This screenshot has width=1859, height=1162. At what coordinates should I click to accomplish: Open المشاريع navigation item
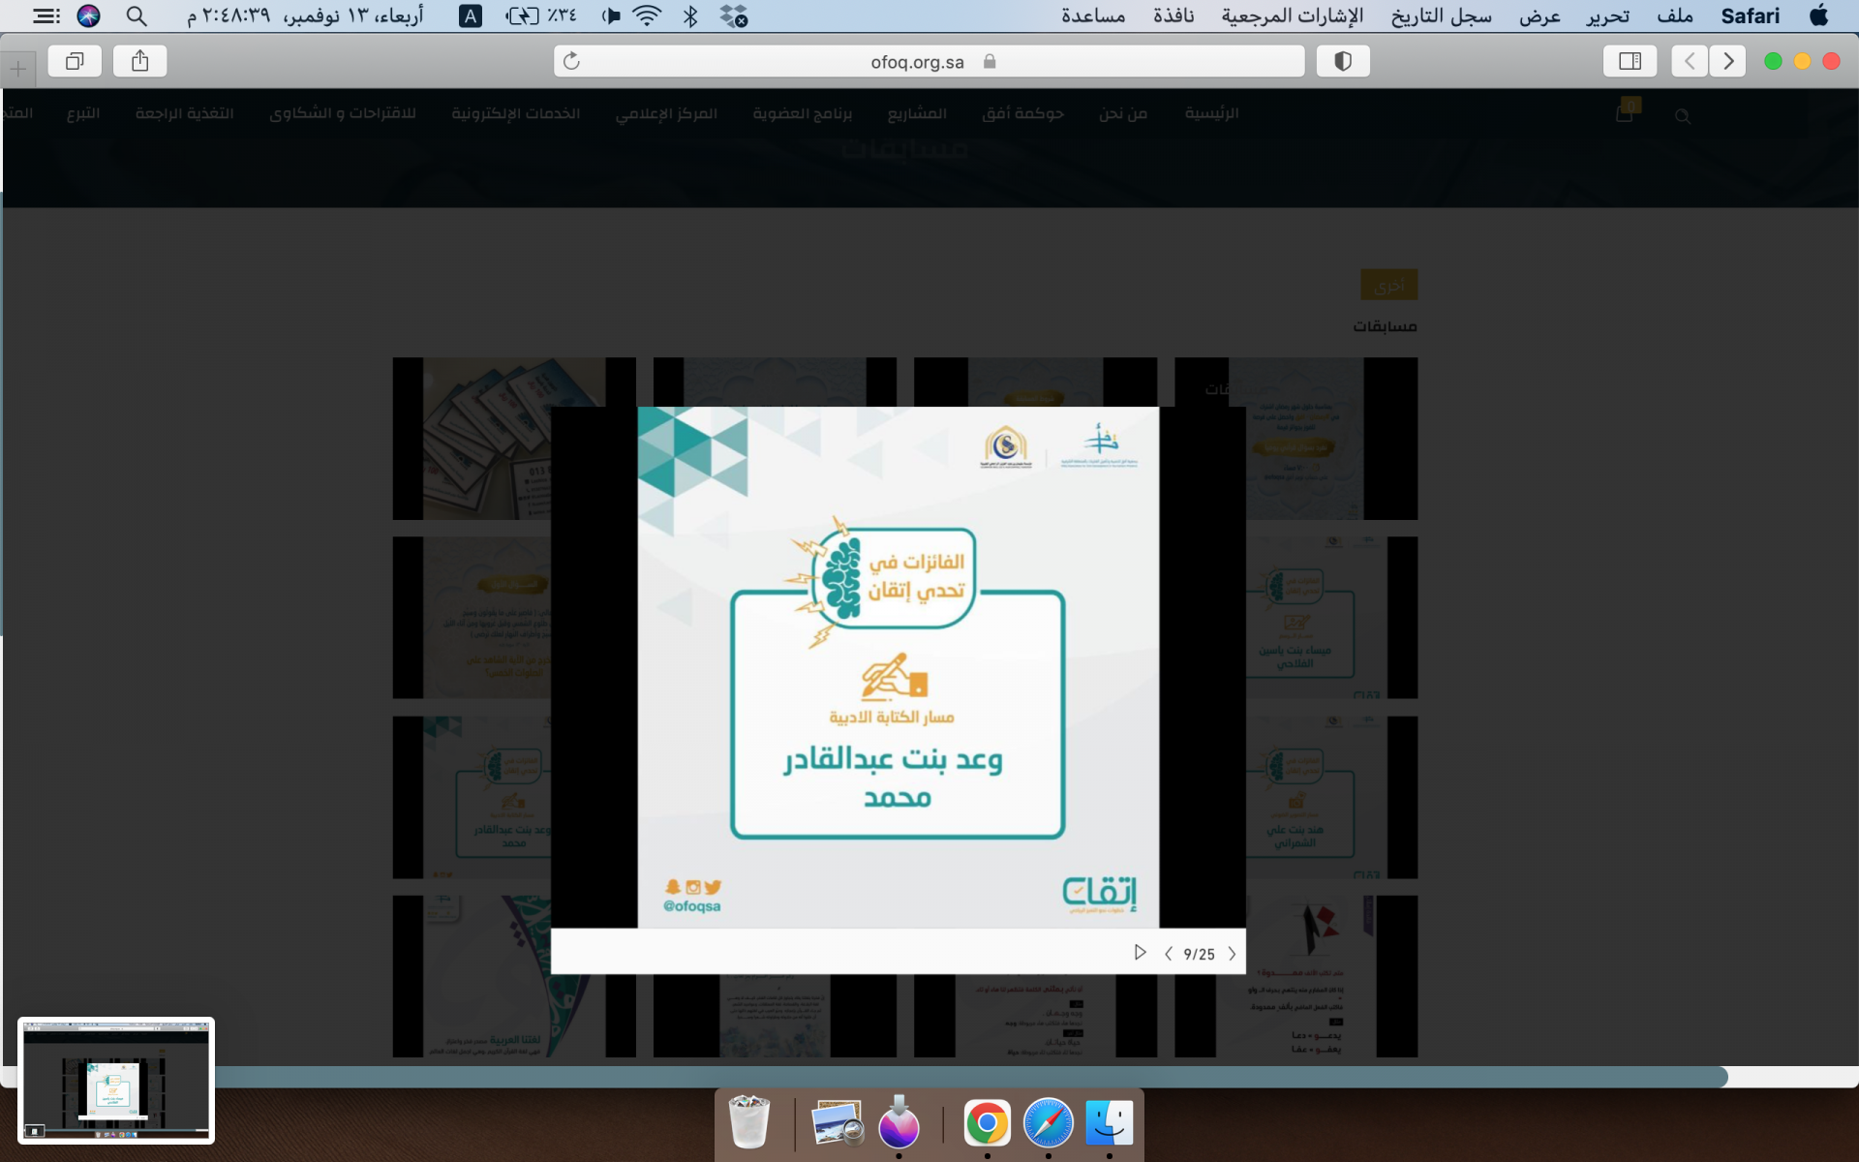917,113
